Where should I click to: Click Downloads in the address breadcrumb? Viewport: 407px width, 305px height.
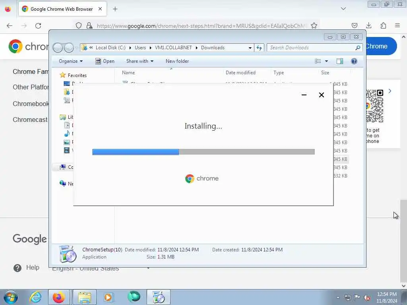(213, 48)
